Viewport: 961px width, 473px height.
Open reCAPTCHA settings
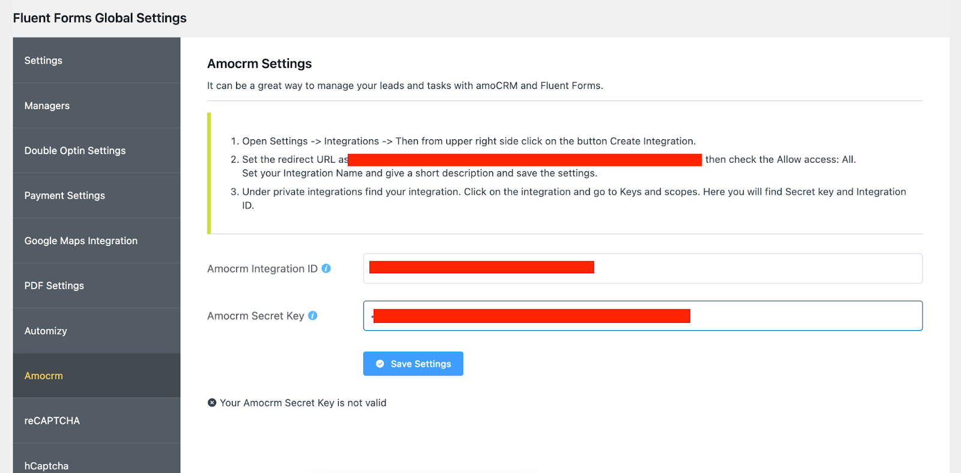point(97,421)
